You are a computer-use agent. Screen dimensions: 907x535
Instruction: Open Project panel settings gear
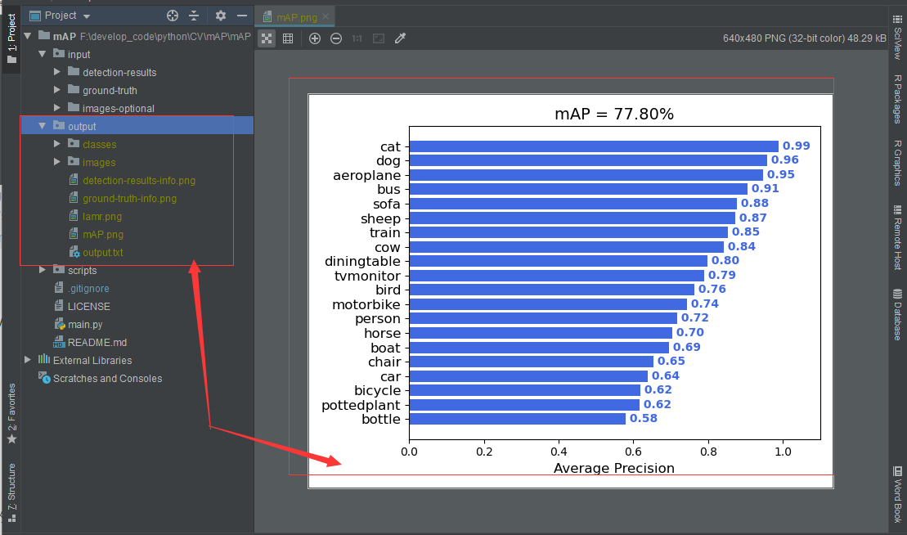pyautogui.click(x=220, y=16)
